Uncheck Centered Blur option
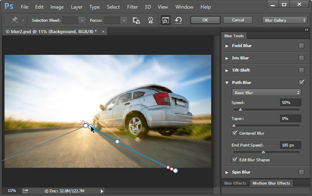 tap(234, 133)
